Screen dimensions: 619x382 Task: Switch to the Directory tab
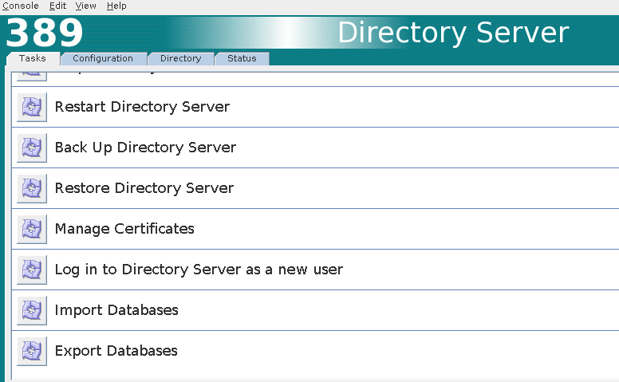click(181, 58)
